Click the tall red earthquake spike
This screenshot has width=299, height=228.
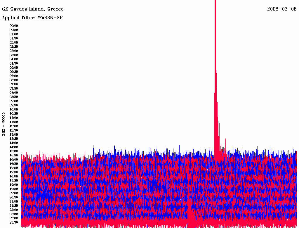click(x=215, y=76)
